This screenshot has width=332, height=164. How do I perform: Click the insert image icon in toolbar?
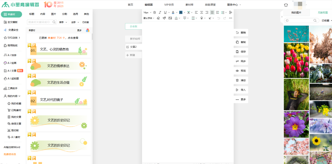click(x=170, y=18)
